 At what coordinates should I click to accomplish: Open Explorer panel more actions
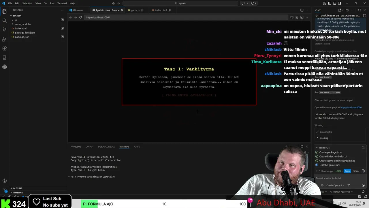pyautogui.click(x=62, y=10)
